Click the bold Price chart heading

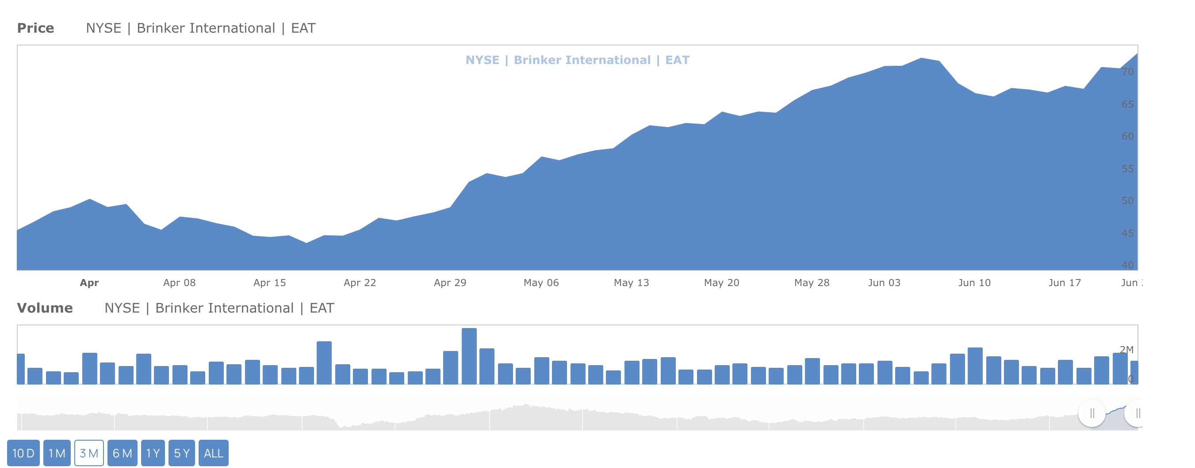pyautogui.click(x=35, y=28)
